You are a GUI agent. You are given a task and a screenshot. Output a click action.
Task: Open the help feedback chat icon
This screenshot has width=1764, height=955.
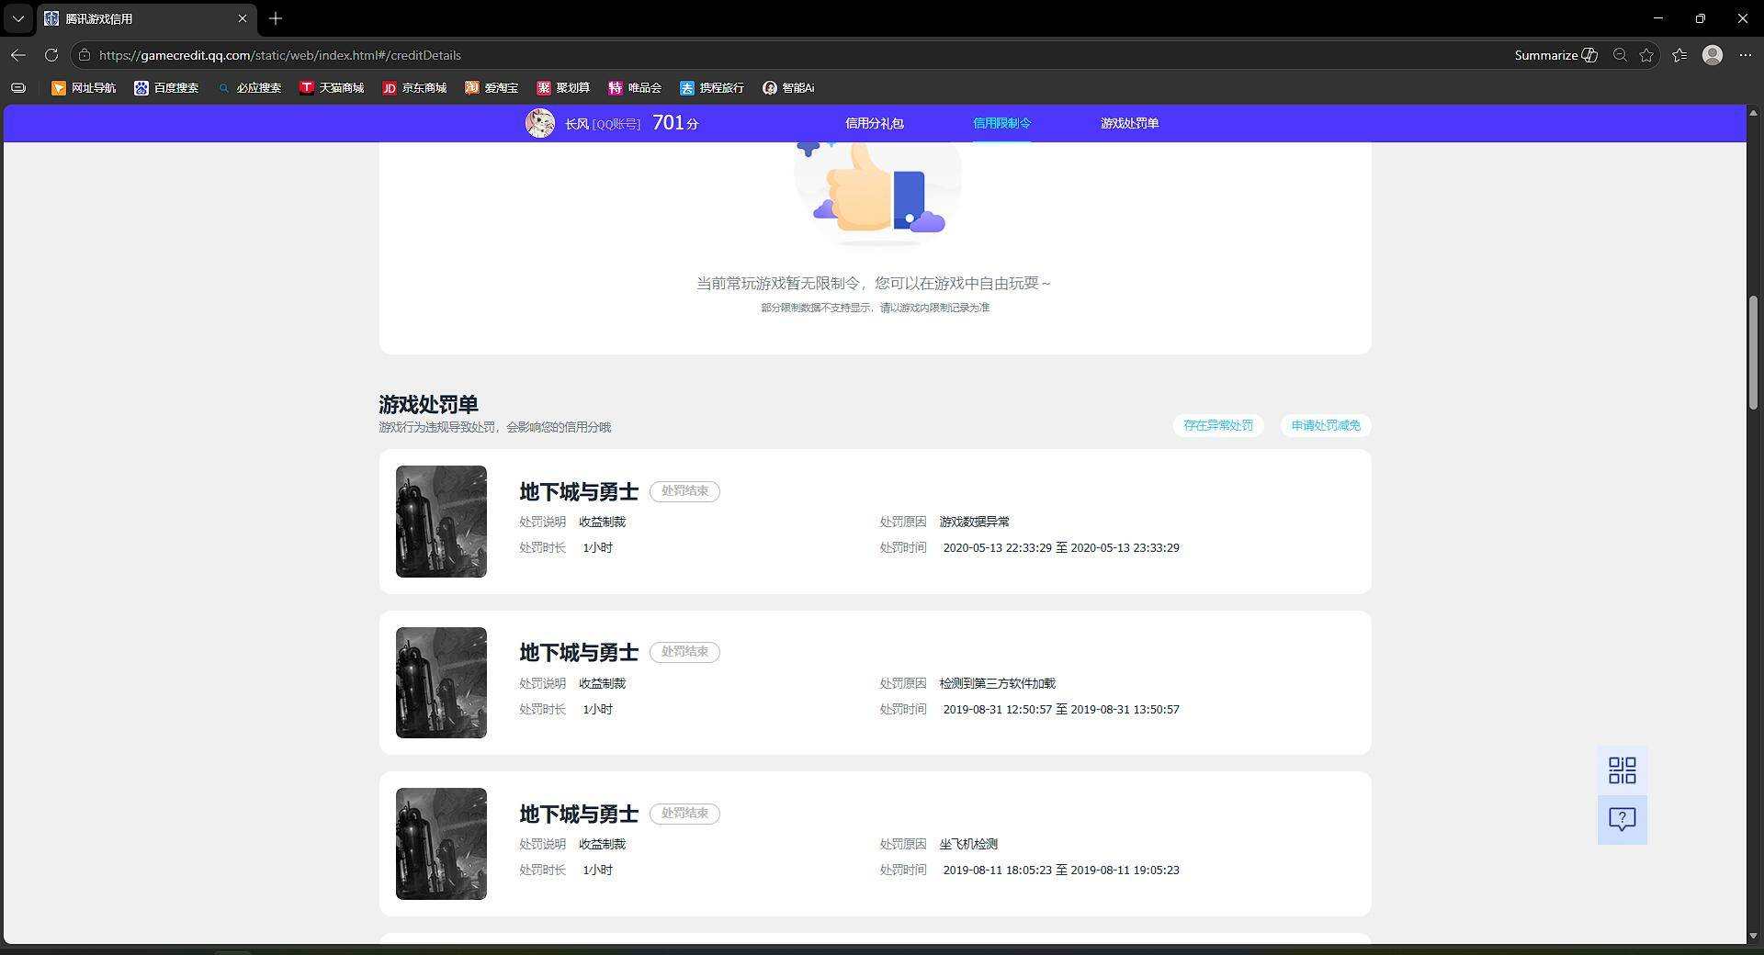[1622, 819]
